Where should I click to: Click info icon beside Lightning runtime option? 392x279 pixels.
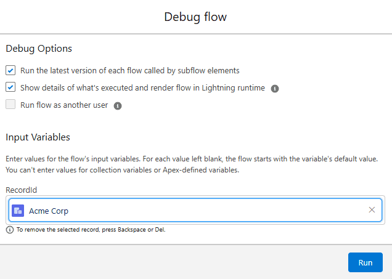click(x=275, y=88)
